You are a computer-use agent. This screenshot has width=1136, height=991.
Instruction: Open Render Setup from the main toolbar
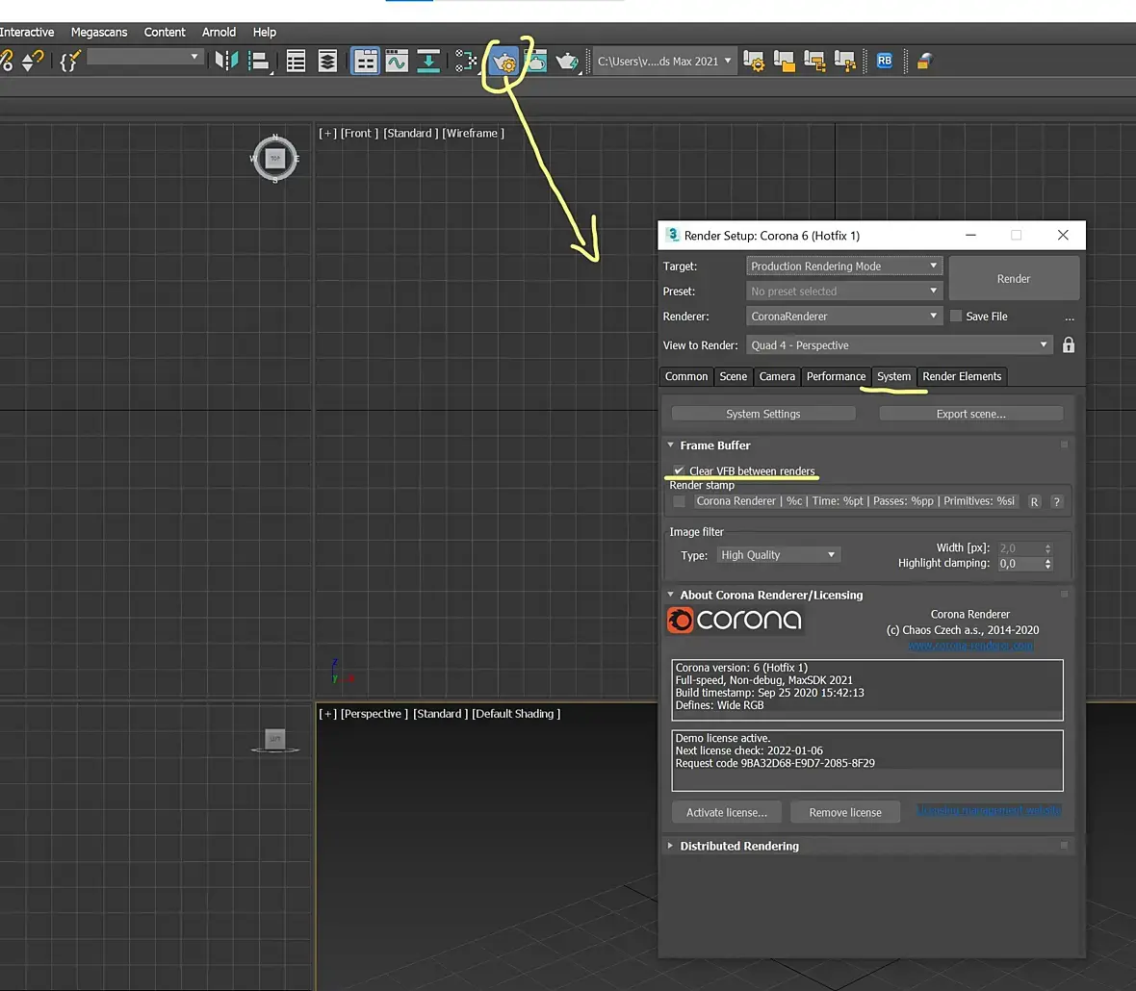503,62
